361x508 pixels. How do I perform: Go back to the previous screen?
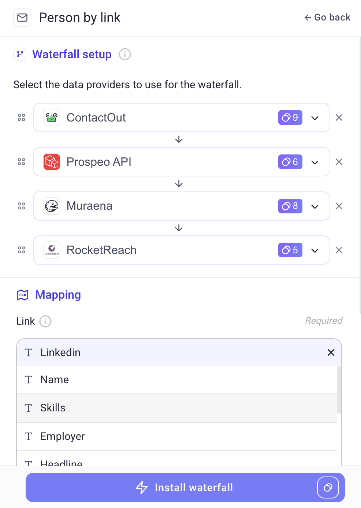coord(327,17)
